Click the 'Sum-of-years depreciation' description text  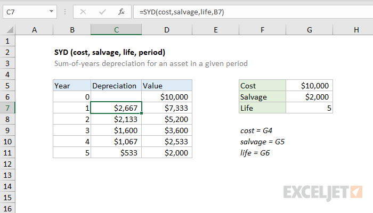pyautogui.click(x=151, y=63)
